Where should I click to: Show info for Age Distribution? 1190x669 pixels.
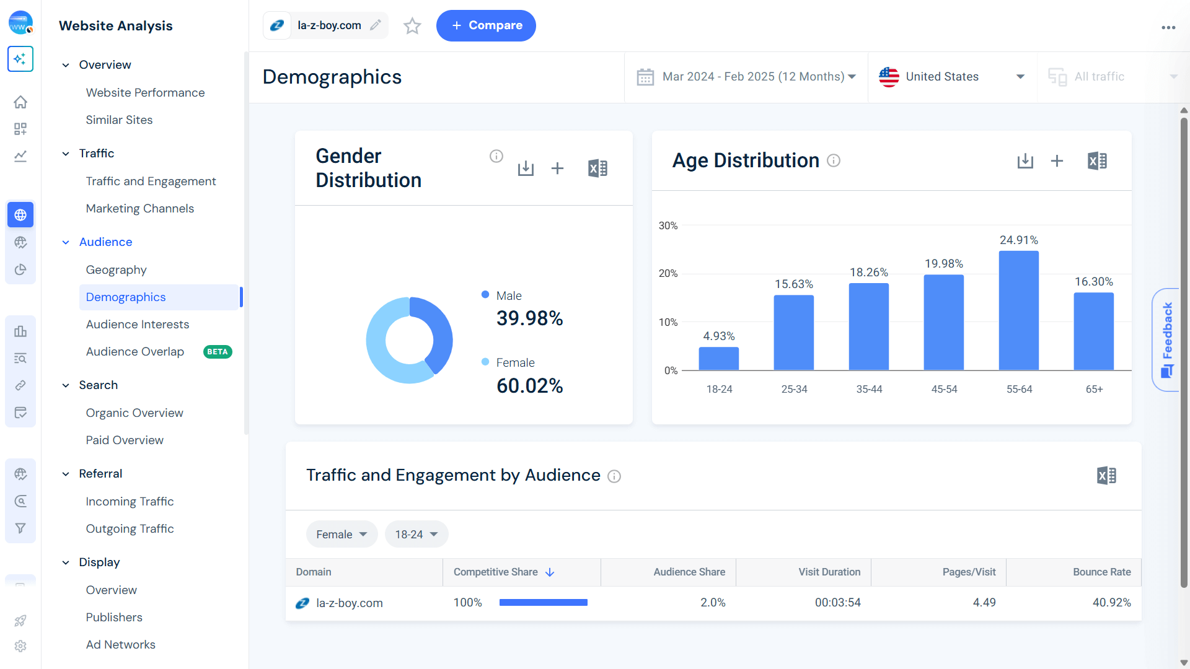(834, 160)
